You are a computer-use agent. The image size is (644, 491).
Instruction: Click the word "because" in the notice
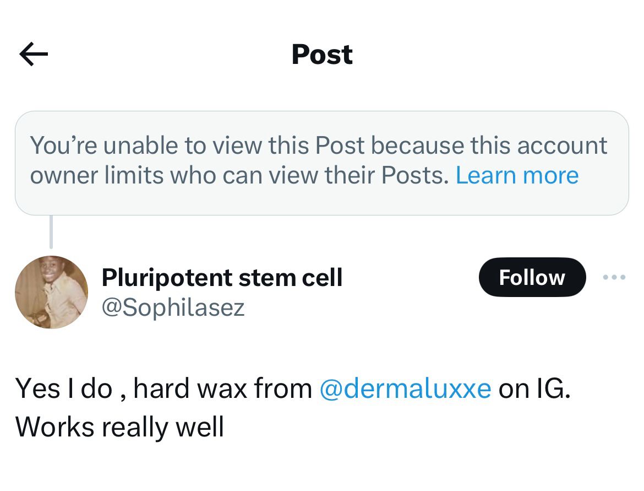(x=417, y=145)
